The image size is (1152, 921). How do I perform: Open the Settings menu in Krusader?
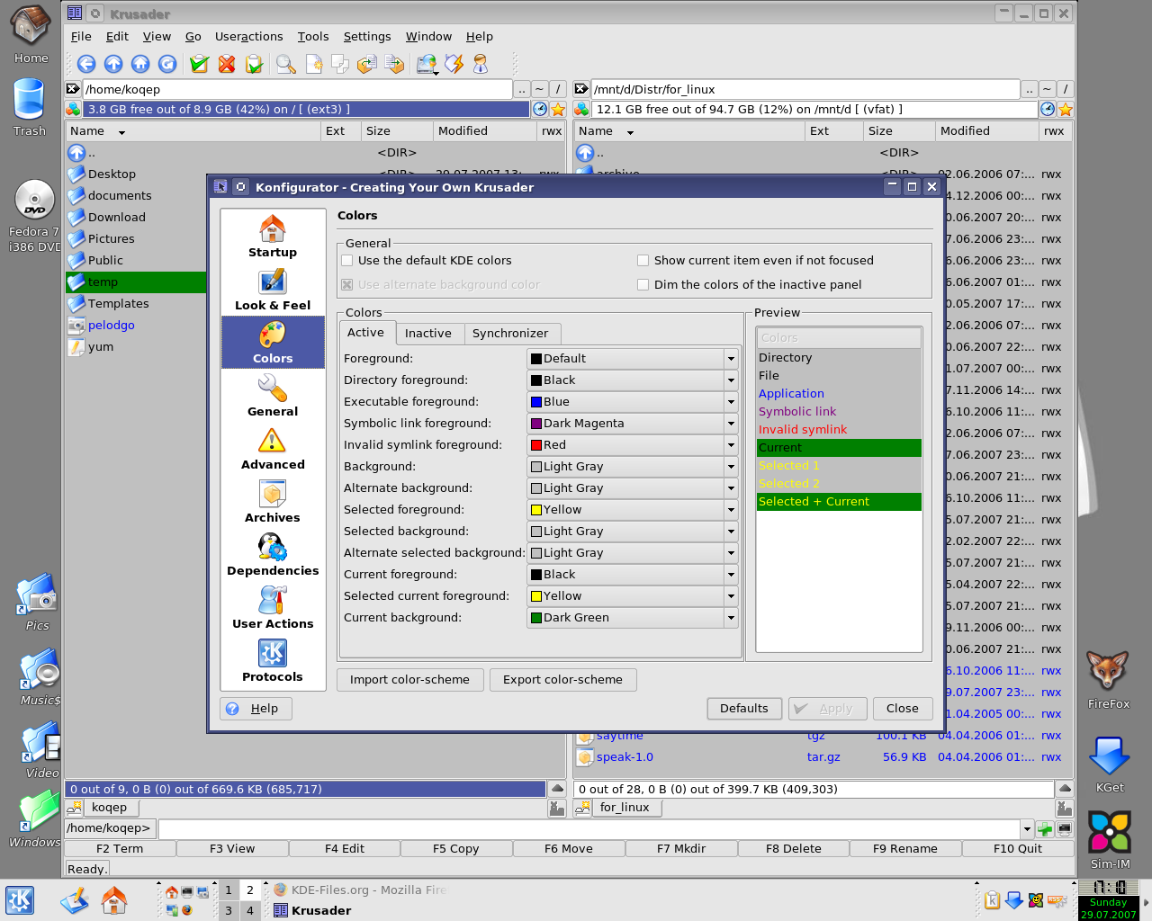367,37
